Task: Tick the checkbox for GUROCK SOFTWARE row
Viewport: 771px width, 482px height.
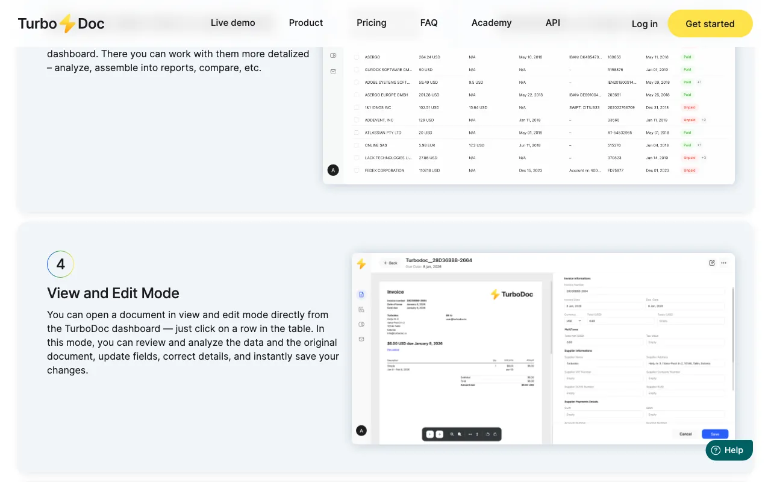Action: [x=356, y=69]
